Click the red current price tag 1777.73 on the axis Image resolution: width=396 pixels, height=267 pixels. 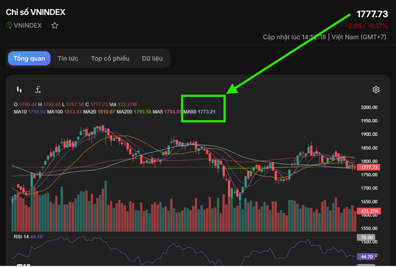[x=368, y=167]
